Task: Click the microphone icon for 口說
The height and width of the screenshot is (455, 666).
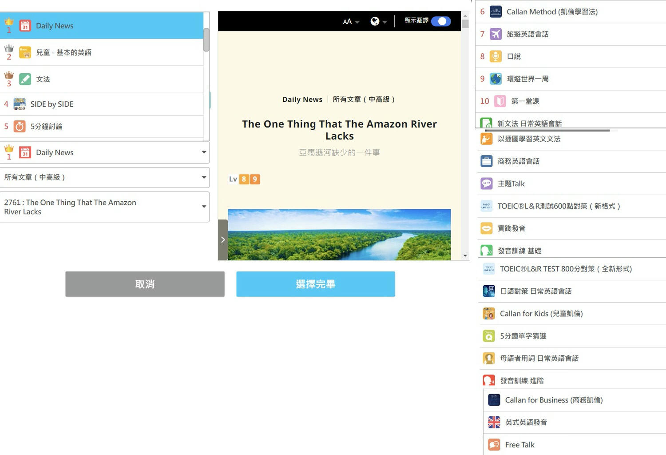Action: 496,56
